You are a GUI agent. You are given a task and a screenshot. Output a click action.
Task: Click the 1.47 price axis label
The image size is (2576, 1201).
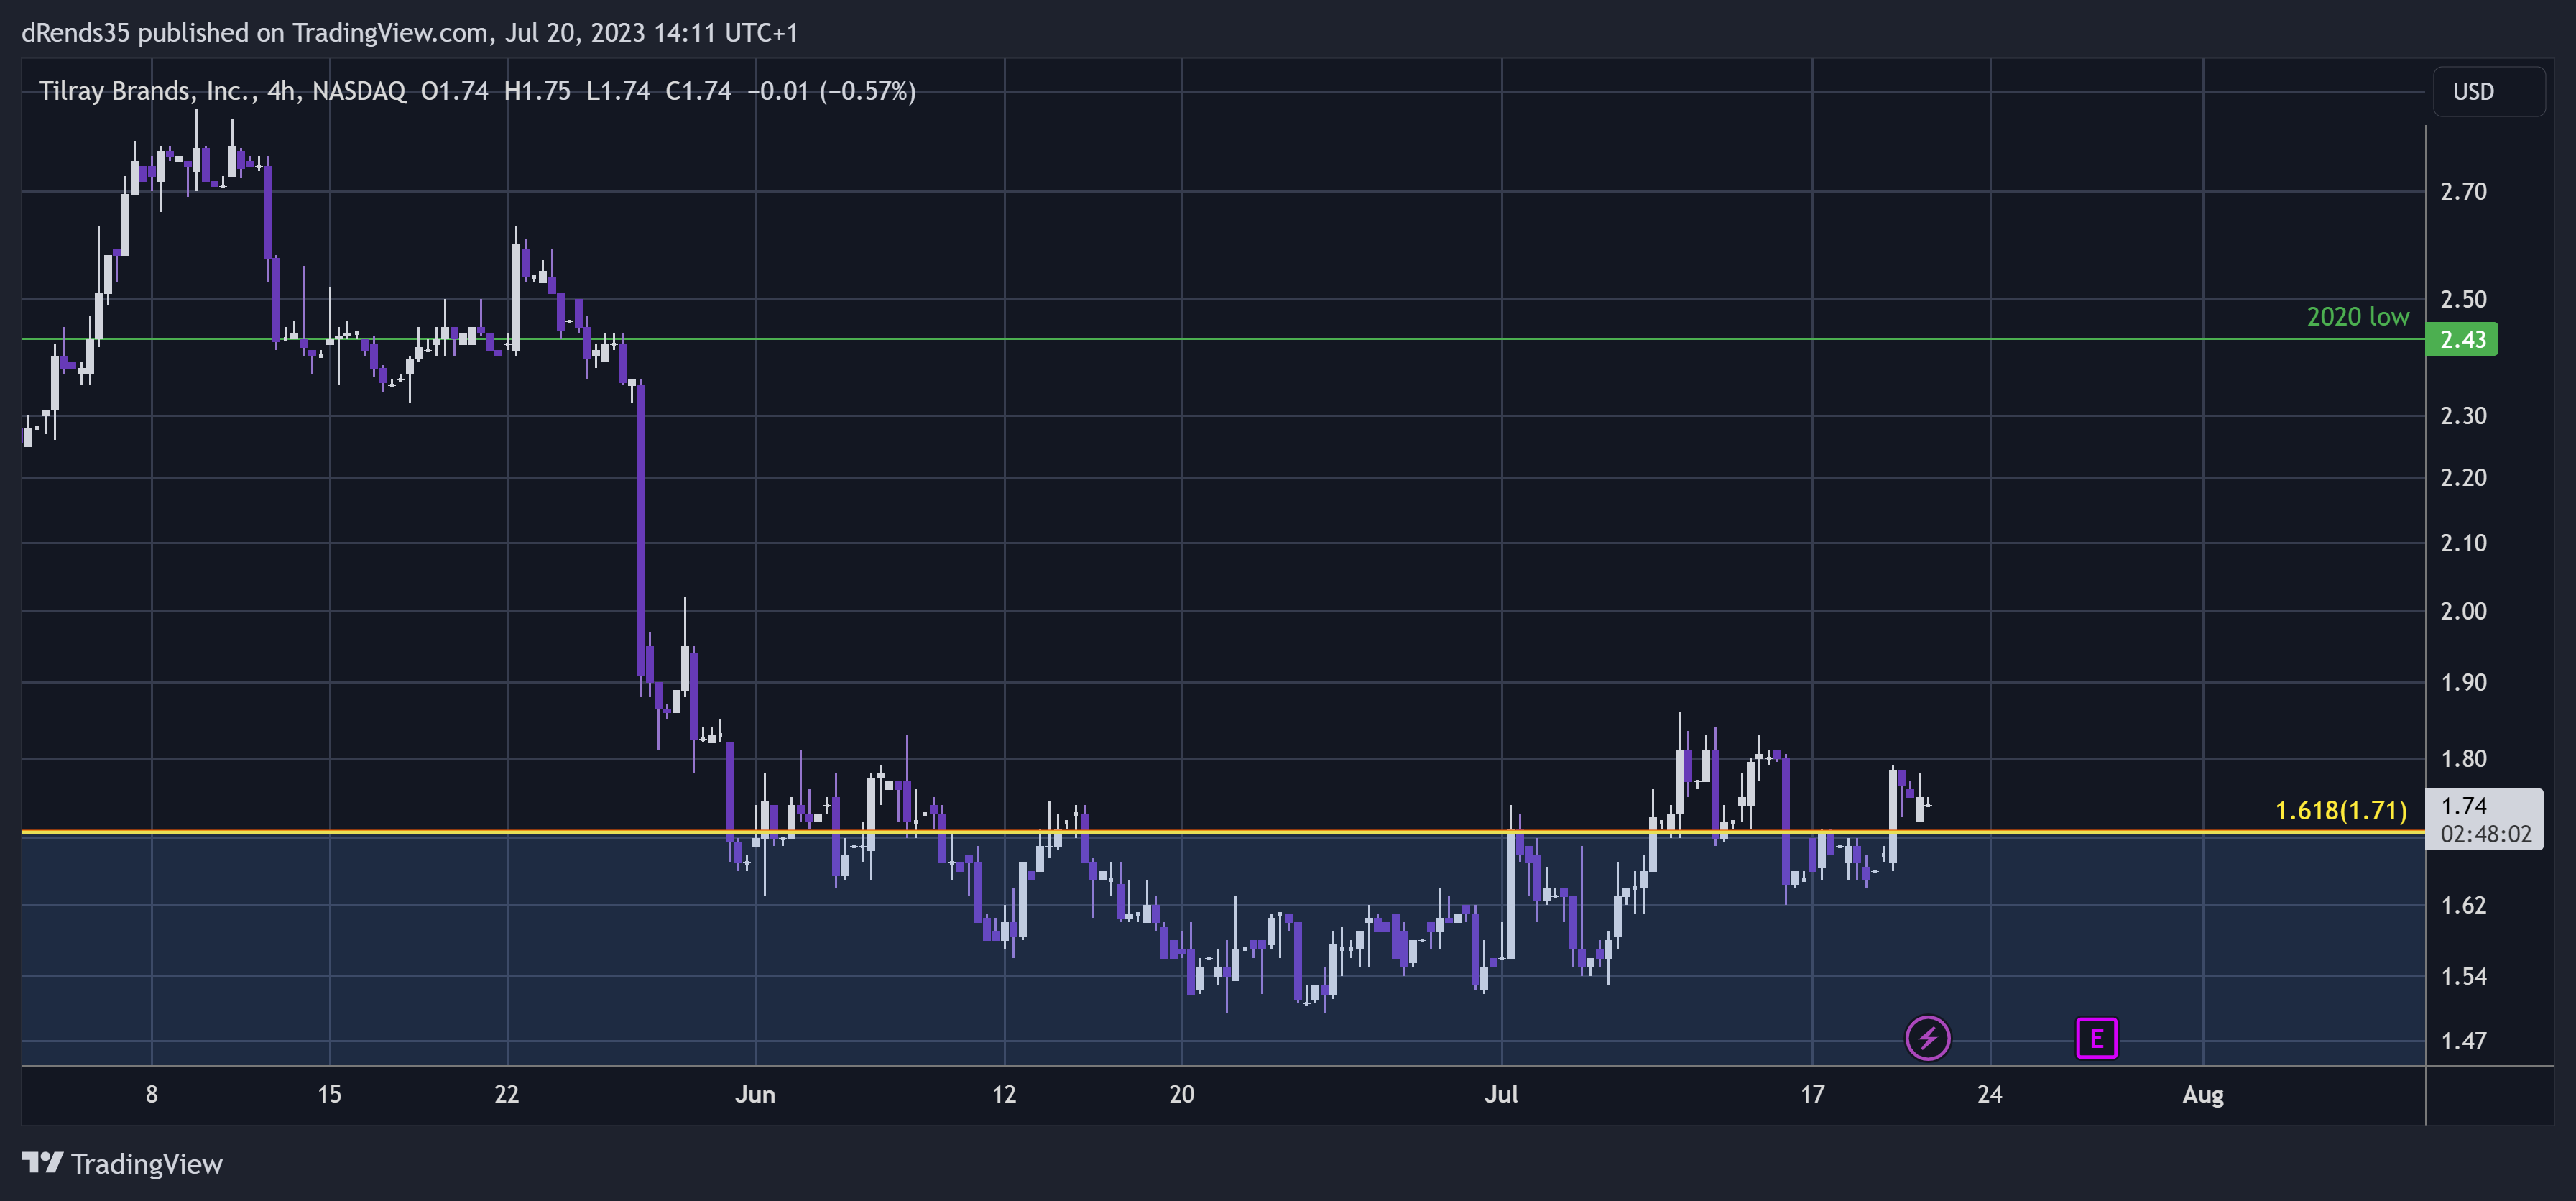(2463, 1042)
